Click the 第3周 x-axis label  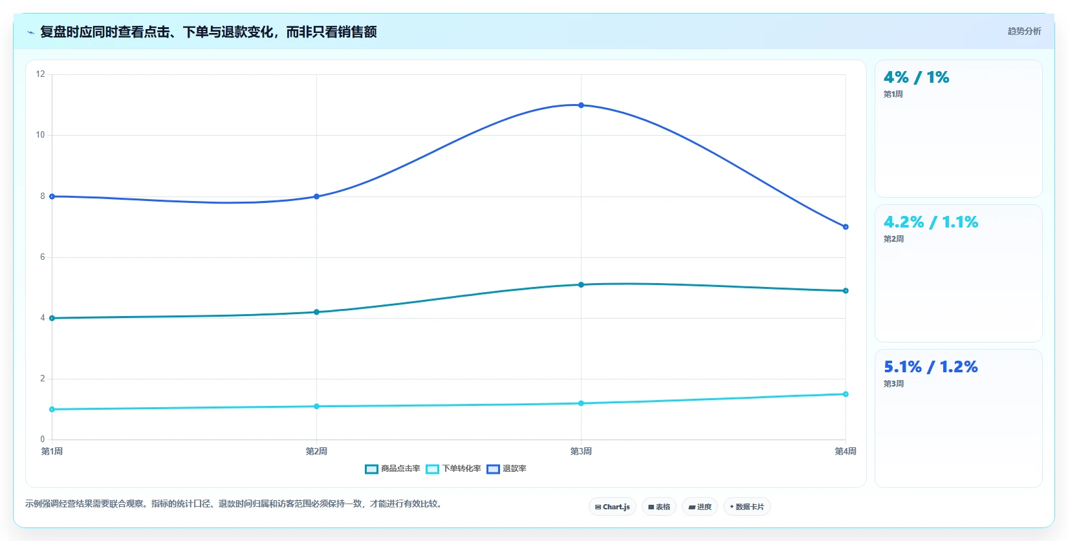point(581,451)
